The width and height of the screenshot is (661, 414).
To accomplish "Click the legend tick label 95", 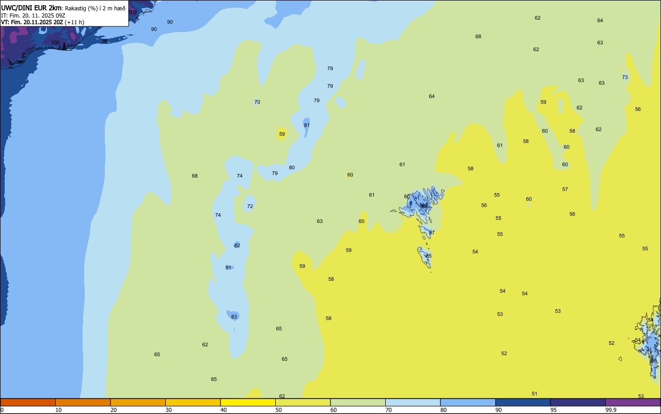I will coord(554,410).
